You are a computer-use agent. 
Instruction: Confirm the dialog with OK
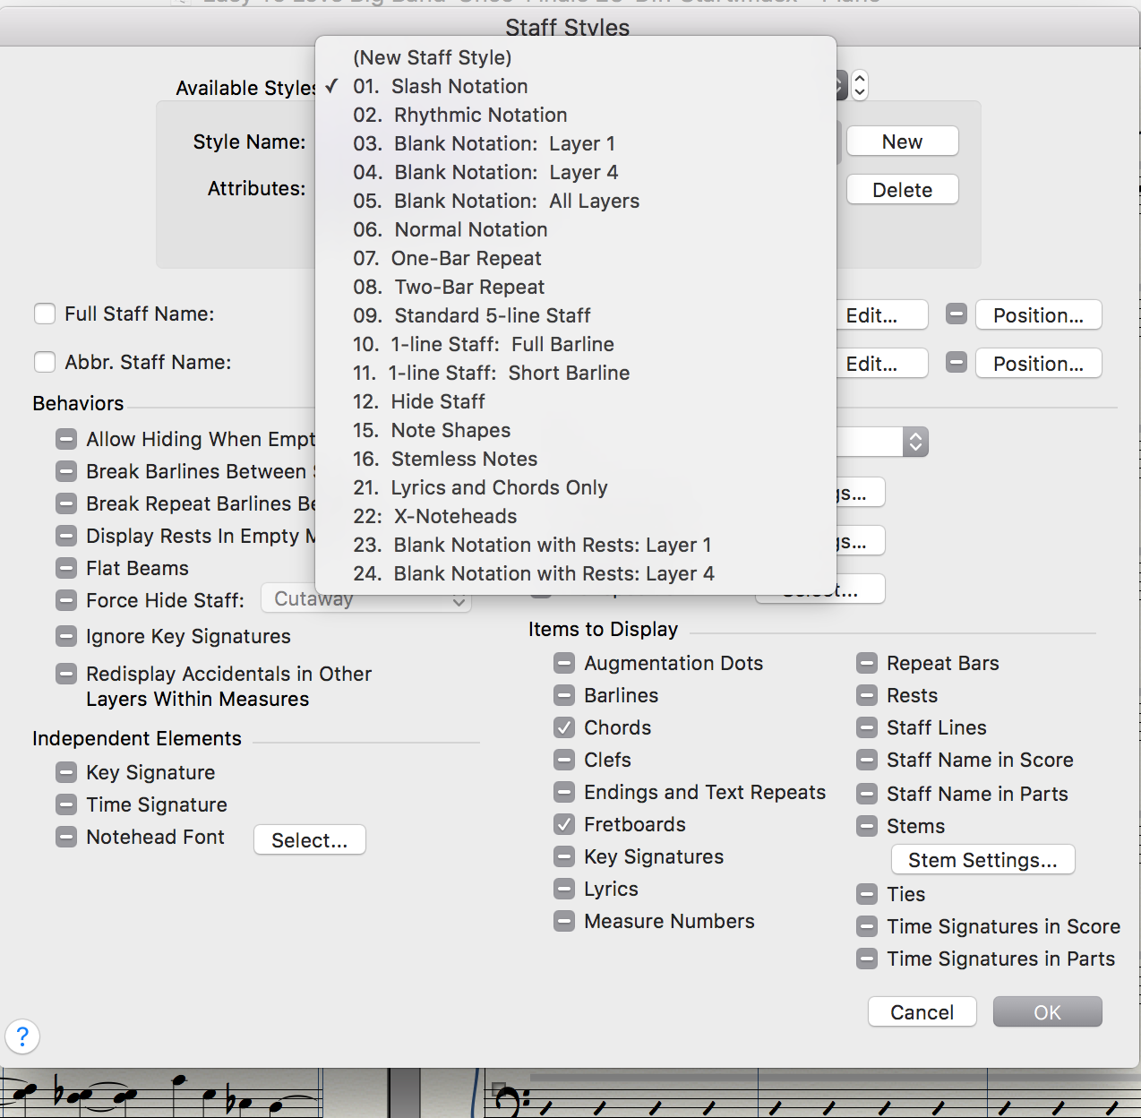coord(1047,1011)
